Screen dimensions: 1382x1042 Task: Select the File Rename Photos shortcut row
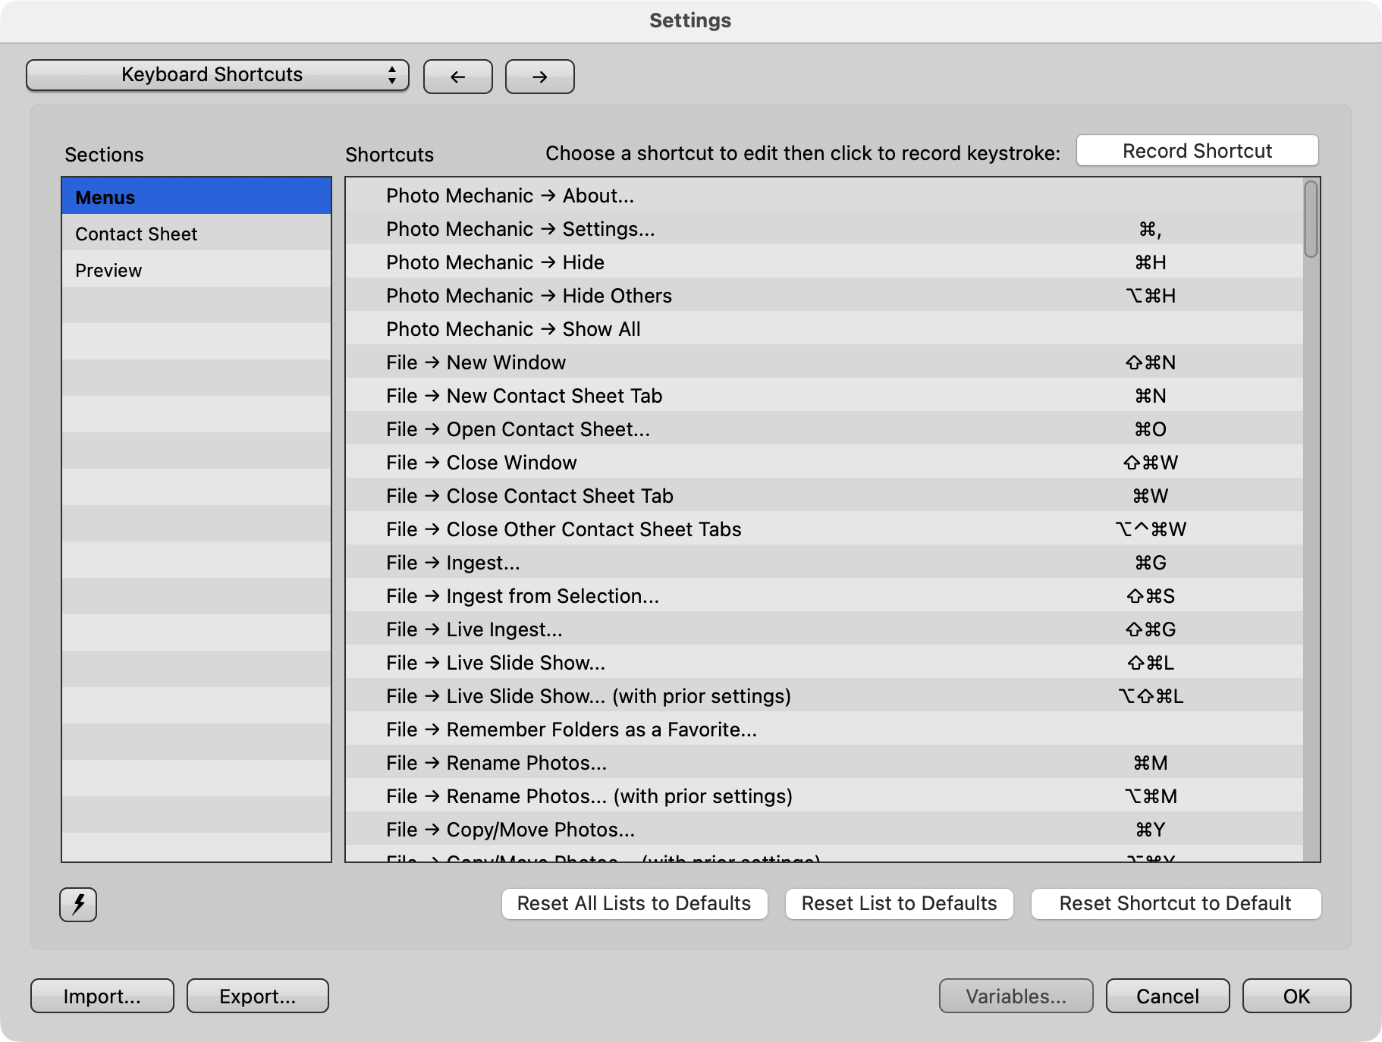683,763
